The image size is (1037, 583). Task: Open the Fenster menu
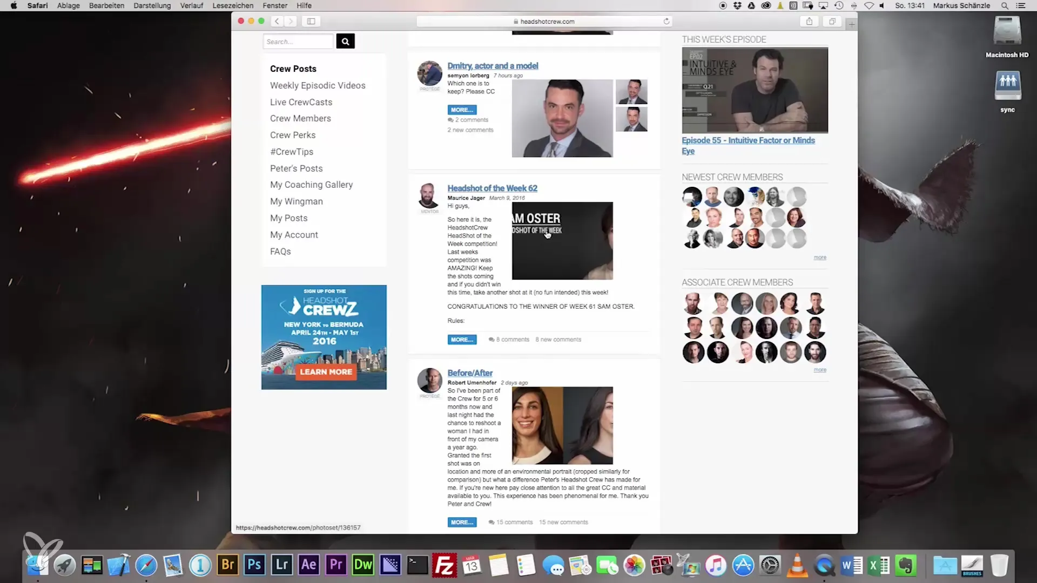coord(275,5)
